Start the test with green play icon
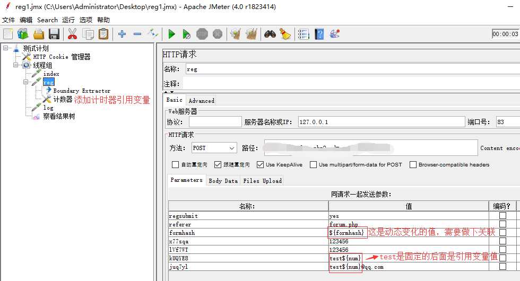520x281 pixels. 171,34
